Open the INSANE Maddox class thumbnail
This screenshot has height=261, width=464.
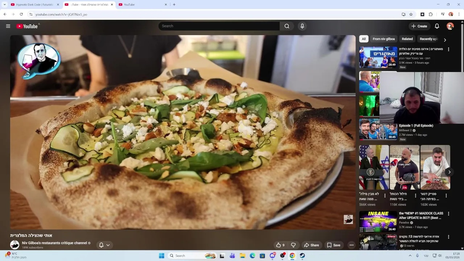(x=378, y=221)
